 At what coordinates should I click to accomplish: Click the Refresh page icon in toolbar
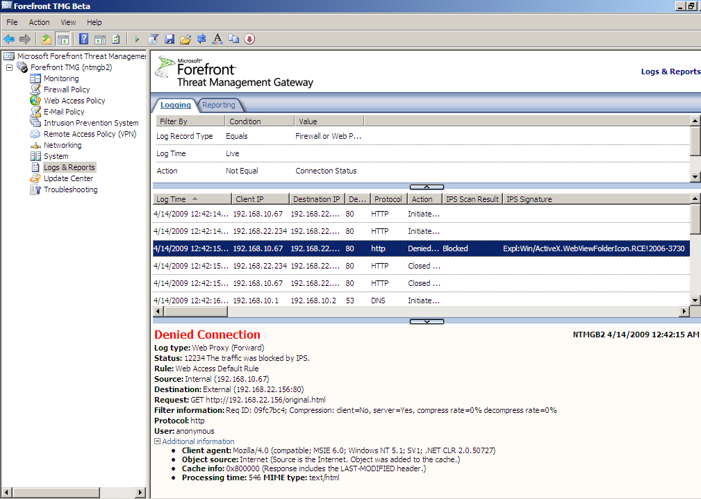point(116,40)
